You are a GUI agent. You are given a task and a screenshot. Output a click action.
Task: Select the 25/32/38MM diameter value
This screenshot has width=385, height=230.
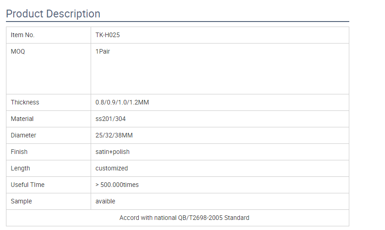pos(114,135)
